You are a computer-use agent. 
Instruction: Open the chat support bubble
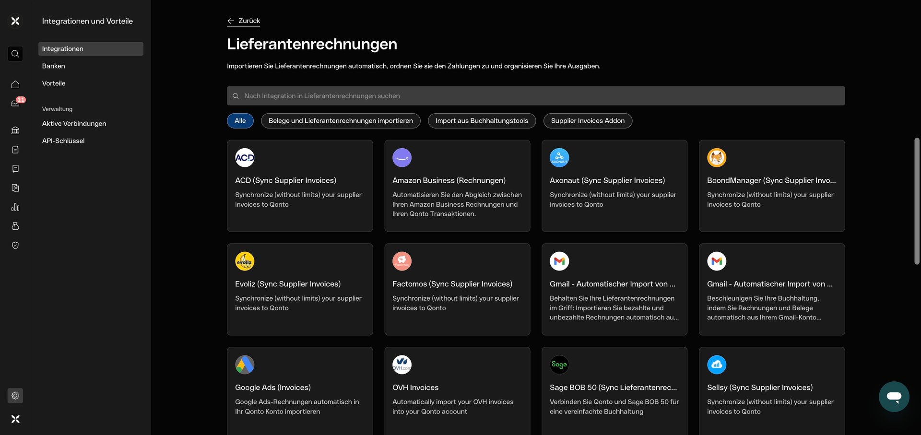pos(894,397)
